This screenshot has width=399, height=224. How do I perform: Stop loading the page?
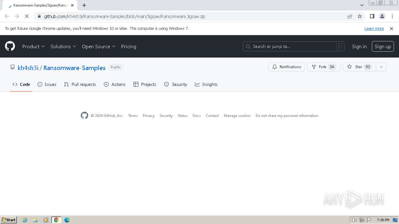coord(27,16)
